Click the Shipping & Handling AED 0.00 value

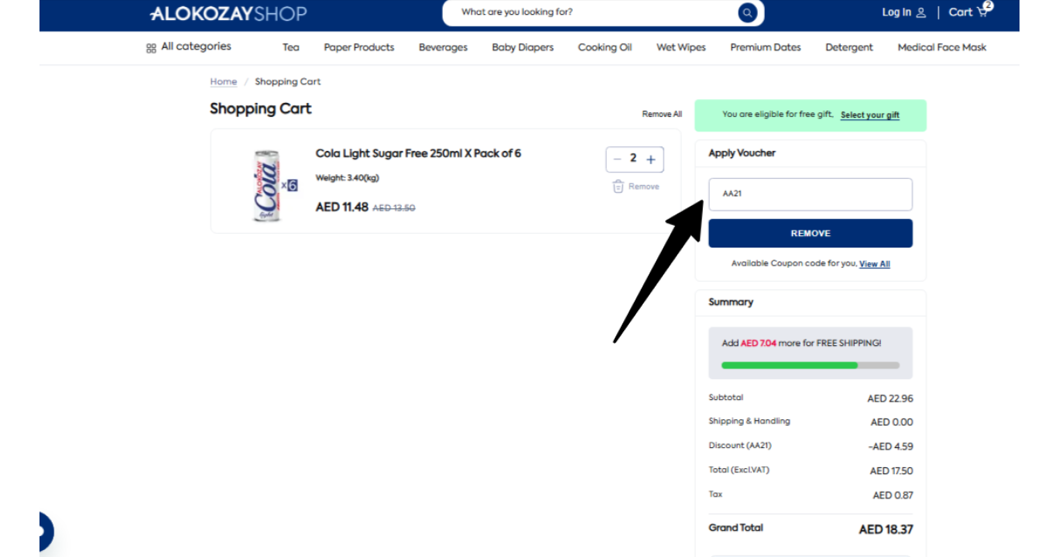pos(892,422)
